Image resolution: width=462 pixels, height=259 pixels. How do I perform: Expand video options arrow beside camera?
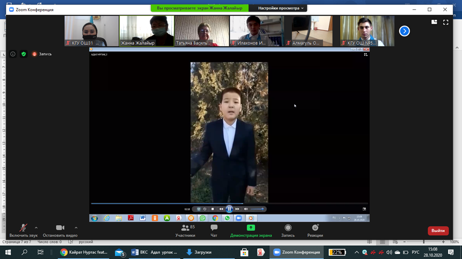[76, 228]
